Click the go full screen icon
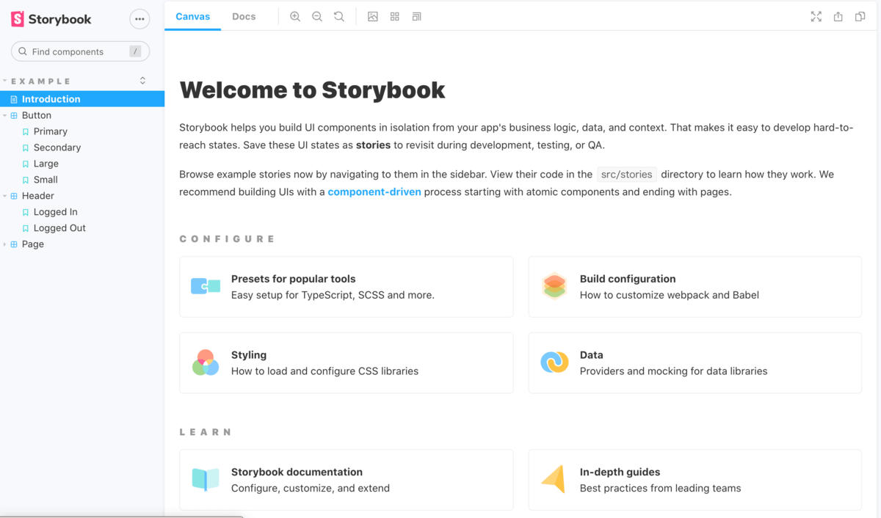This screenshot has width=881, height=518. coord(816,16)
